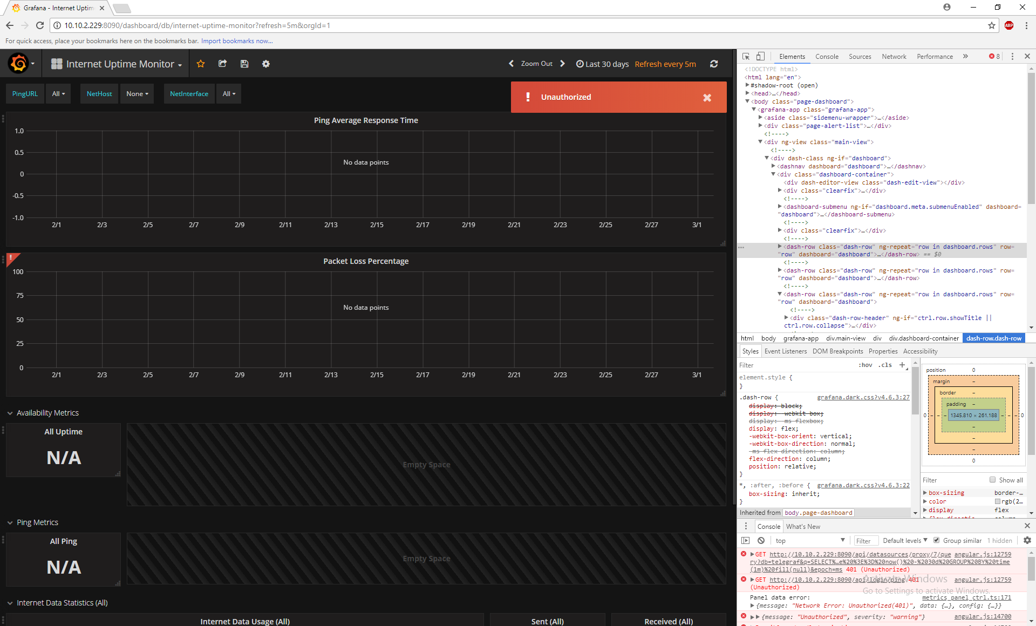Clear console with the ban icon

[x=761, y=540]
